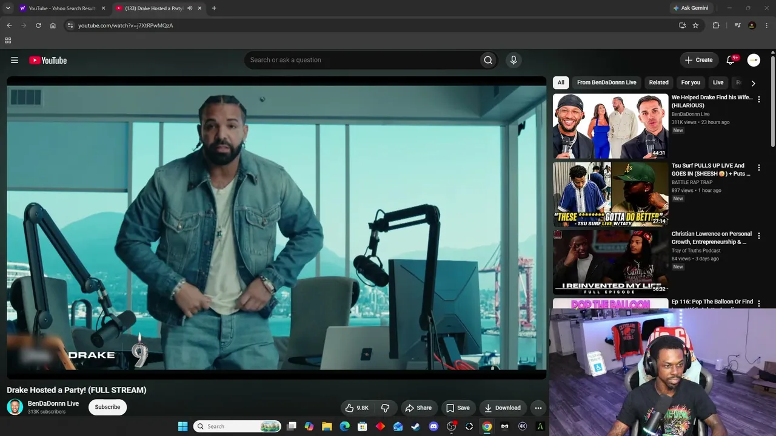Filter by 'From BenDaDonnn Live' chip
Image resolution: width=776 pixels, height=436 pixels.
tap(606, 82)
